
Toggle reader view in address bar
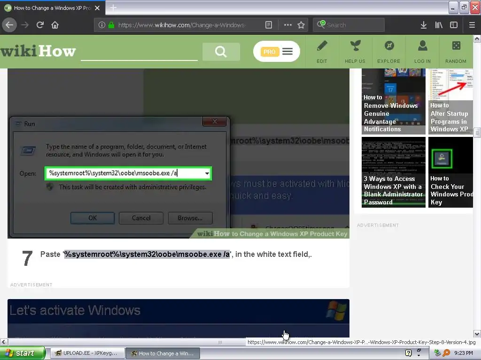click(x=268, y=25)
